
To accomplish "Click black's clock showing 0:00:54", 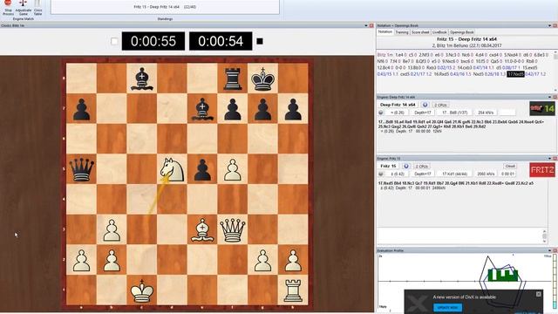I will 221,41.
